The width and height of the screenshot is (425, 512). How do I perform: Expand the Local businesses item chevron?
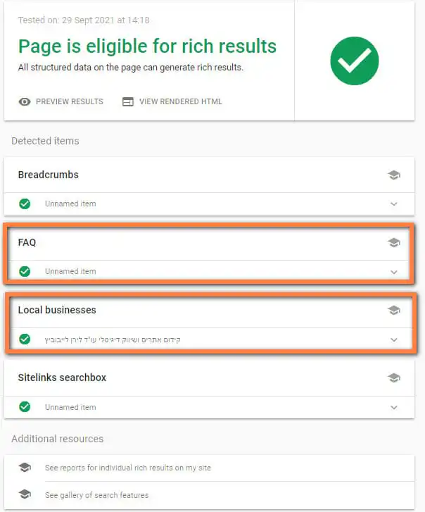coord(394,339)
